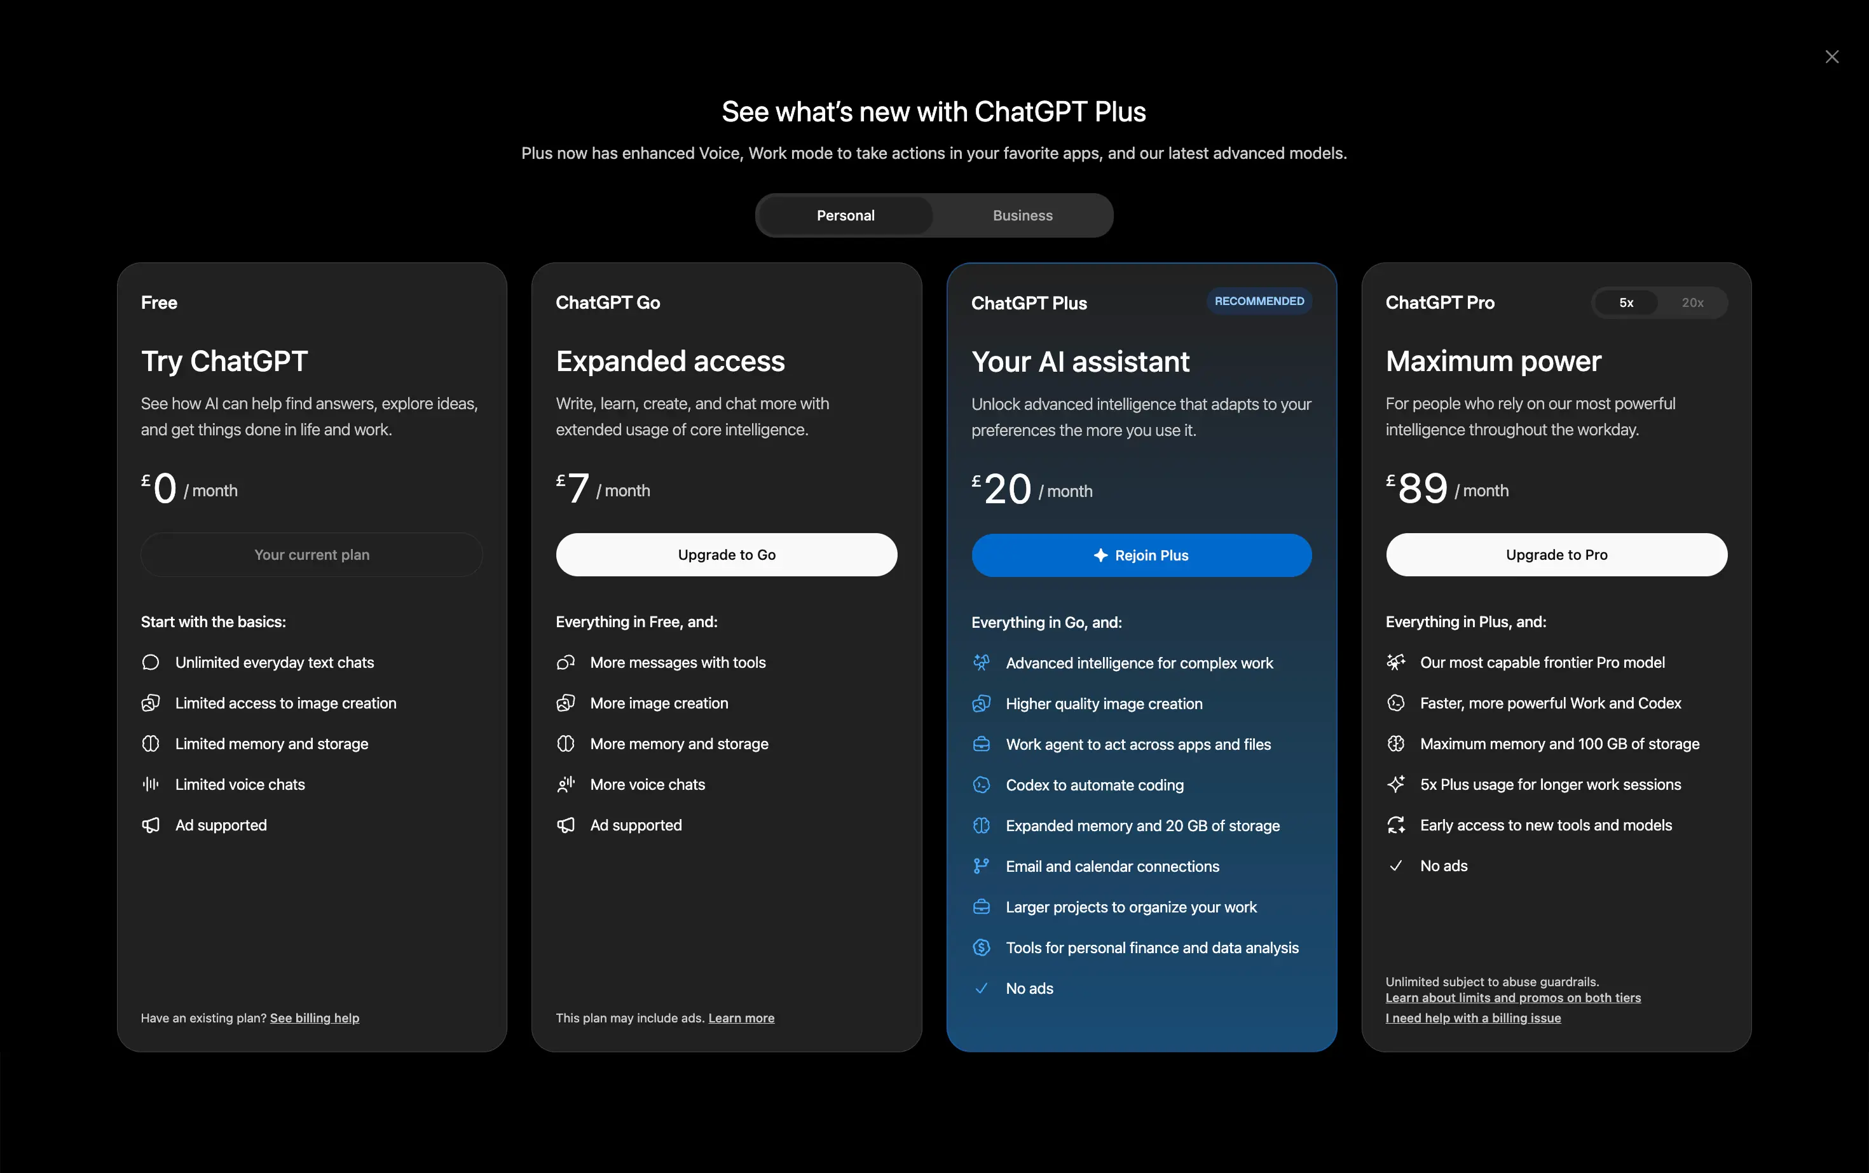Click chat bubble icon for Unlimited everyday text chats
The width and height of the screenshot is (1869, 1173).
point(151,663)
